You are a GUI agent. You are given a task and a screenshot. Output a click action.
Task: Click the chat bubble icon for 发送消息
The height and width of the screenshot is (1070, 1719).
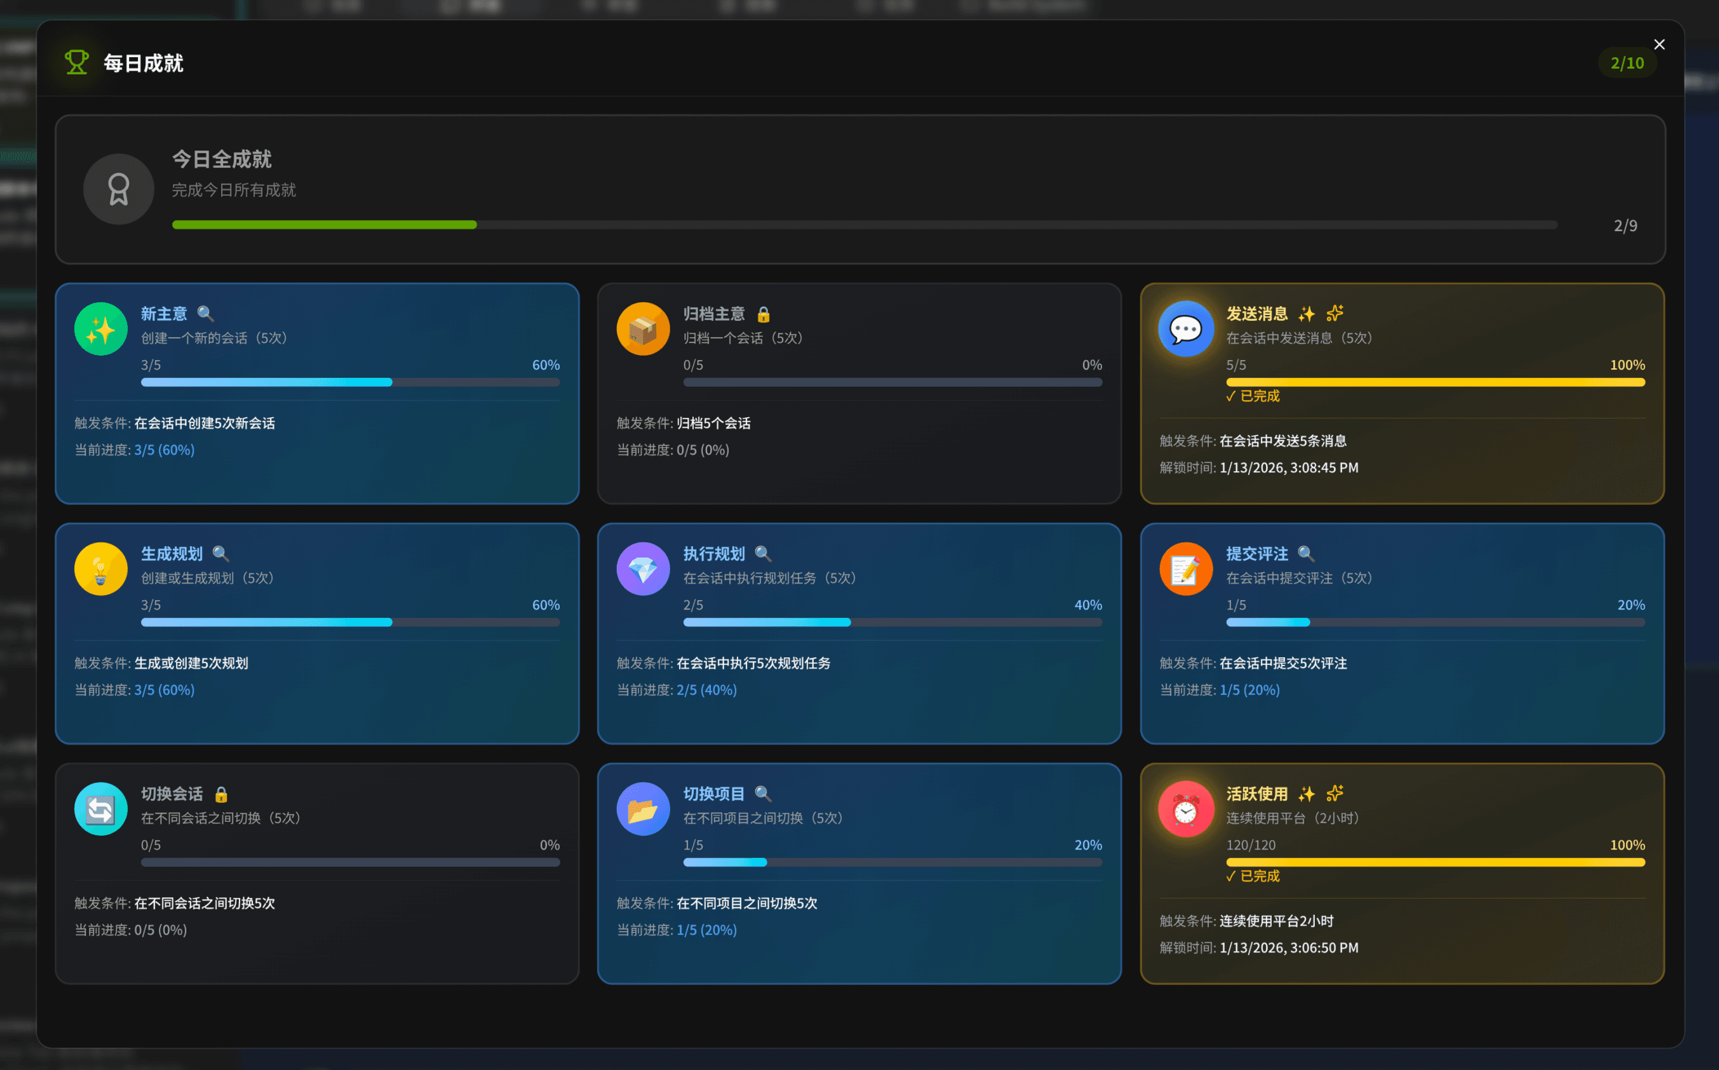pyautogui.click(x=1186, y=329)
